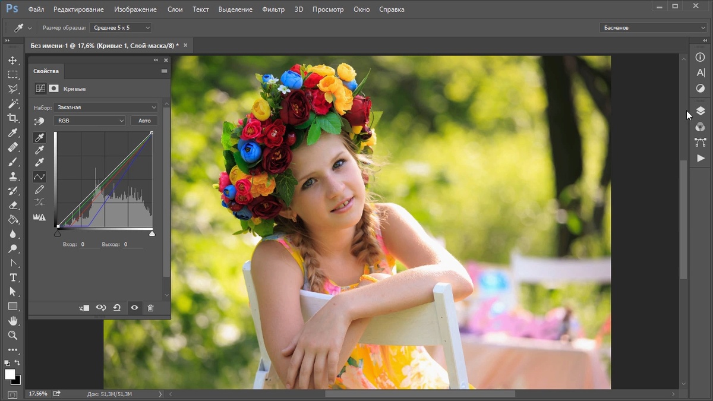Open the Размер образца sample size dropdown
The image size is (713, 401).
pyautogui.click(x=121, y=28)
